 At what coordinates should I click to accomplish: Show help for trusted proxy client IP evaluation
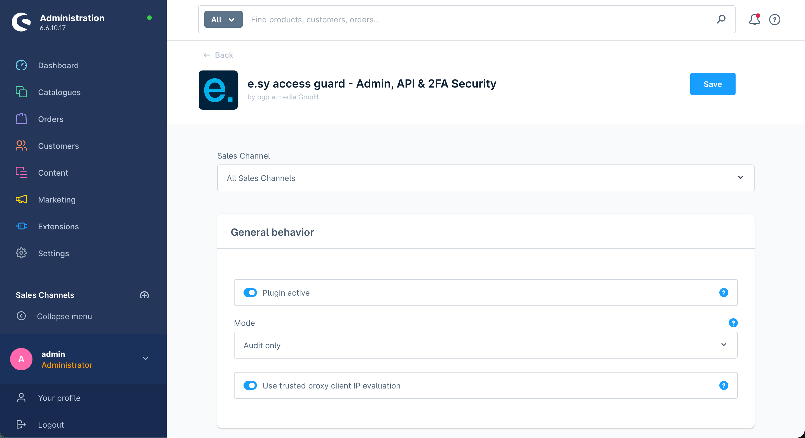point(724,385)
